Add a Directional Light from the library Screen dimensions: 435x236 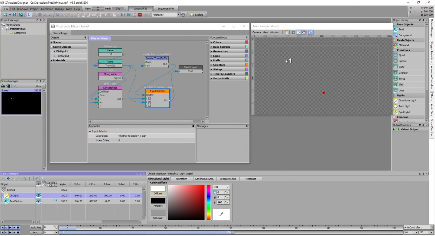[395, 100]
